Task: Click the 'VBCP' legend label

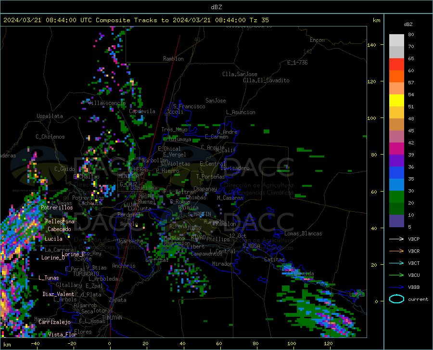Action: coord(414,239)
